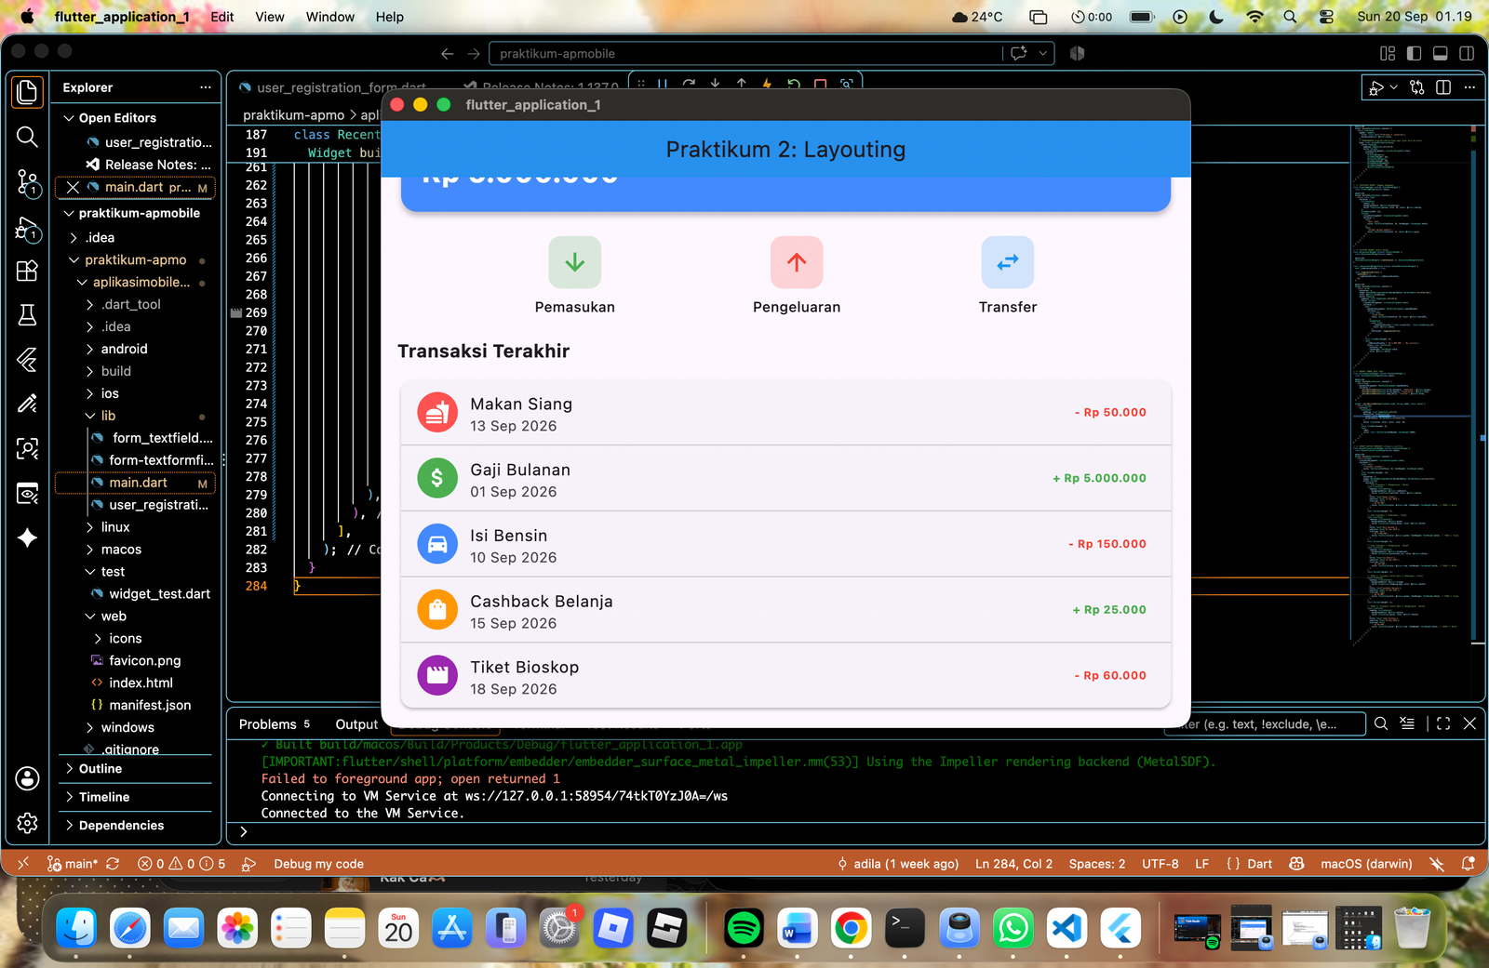Open the Extensions view
The width and height of the screenshot is (1489, 968).
pyautogui.click(x=27, y=271)
